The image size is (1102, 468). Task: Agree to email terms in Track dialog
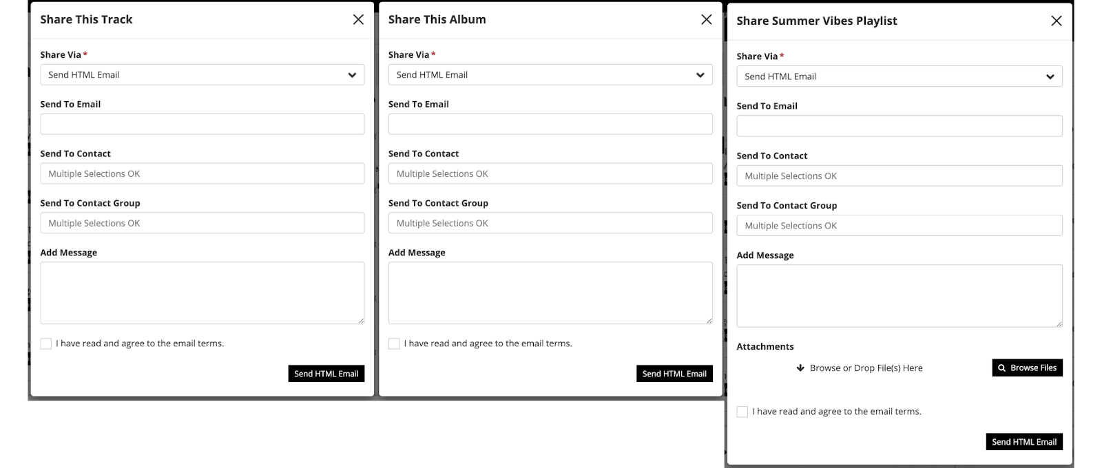click(46, 343)
